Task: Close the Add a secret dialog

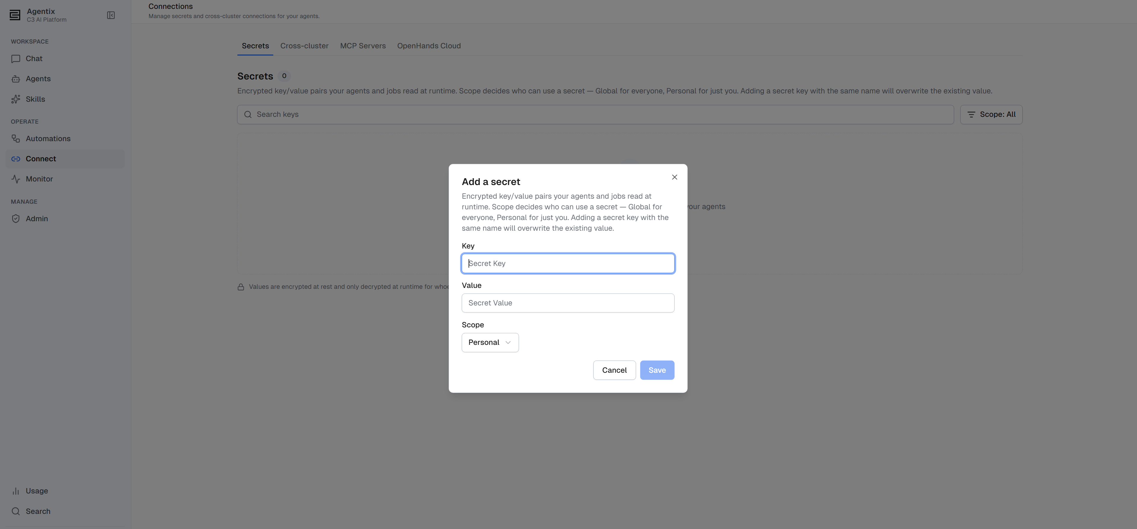Action: [674, 177]
